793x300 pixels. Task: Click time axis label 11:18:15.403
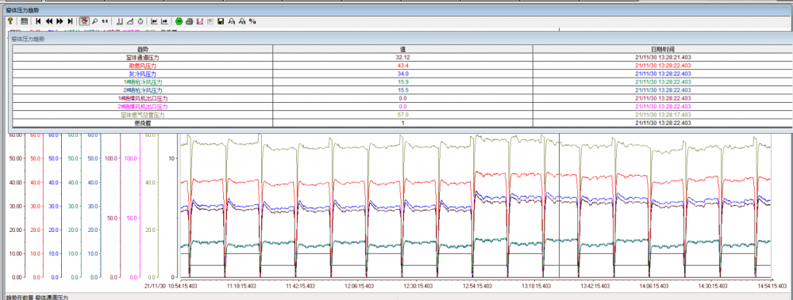(x=243, y=286)
